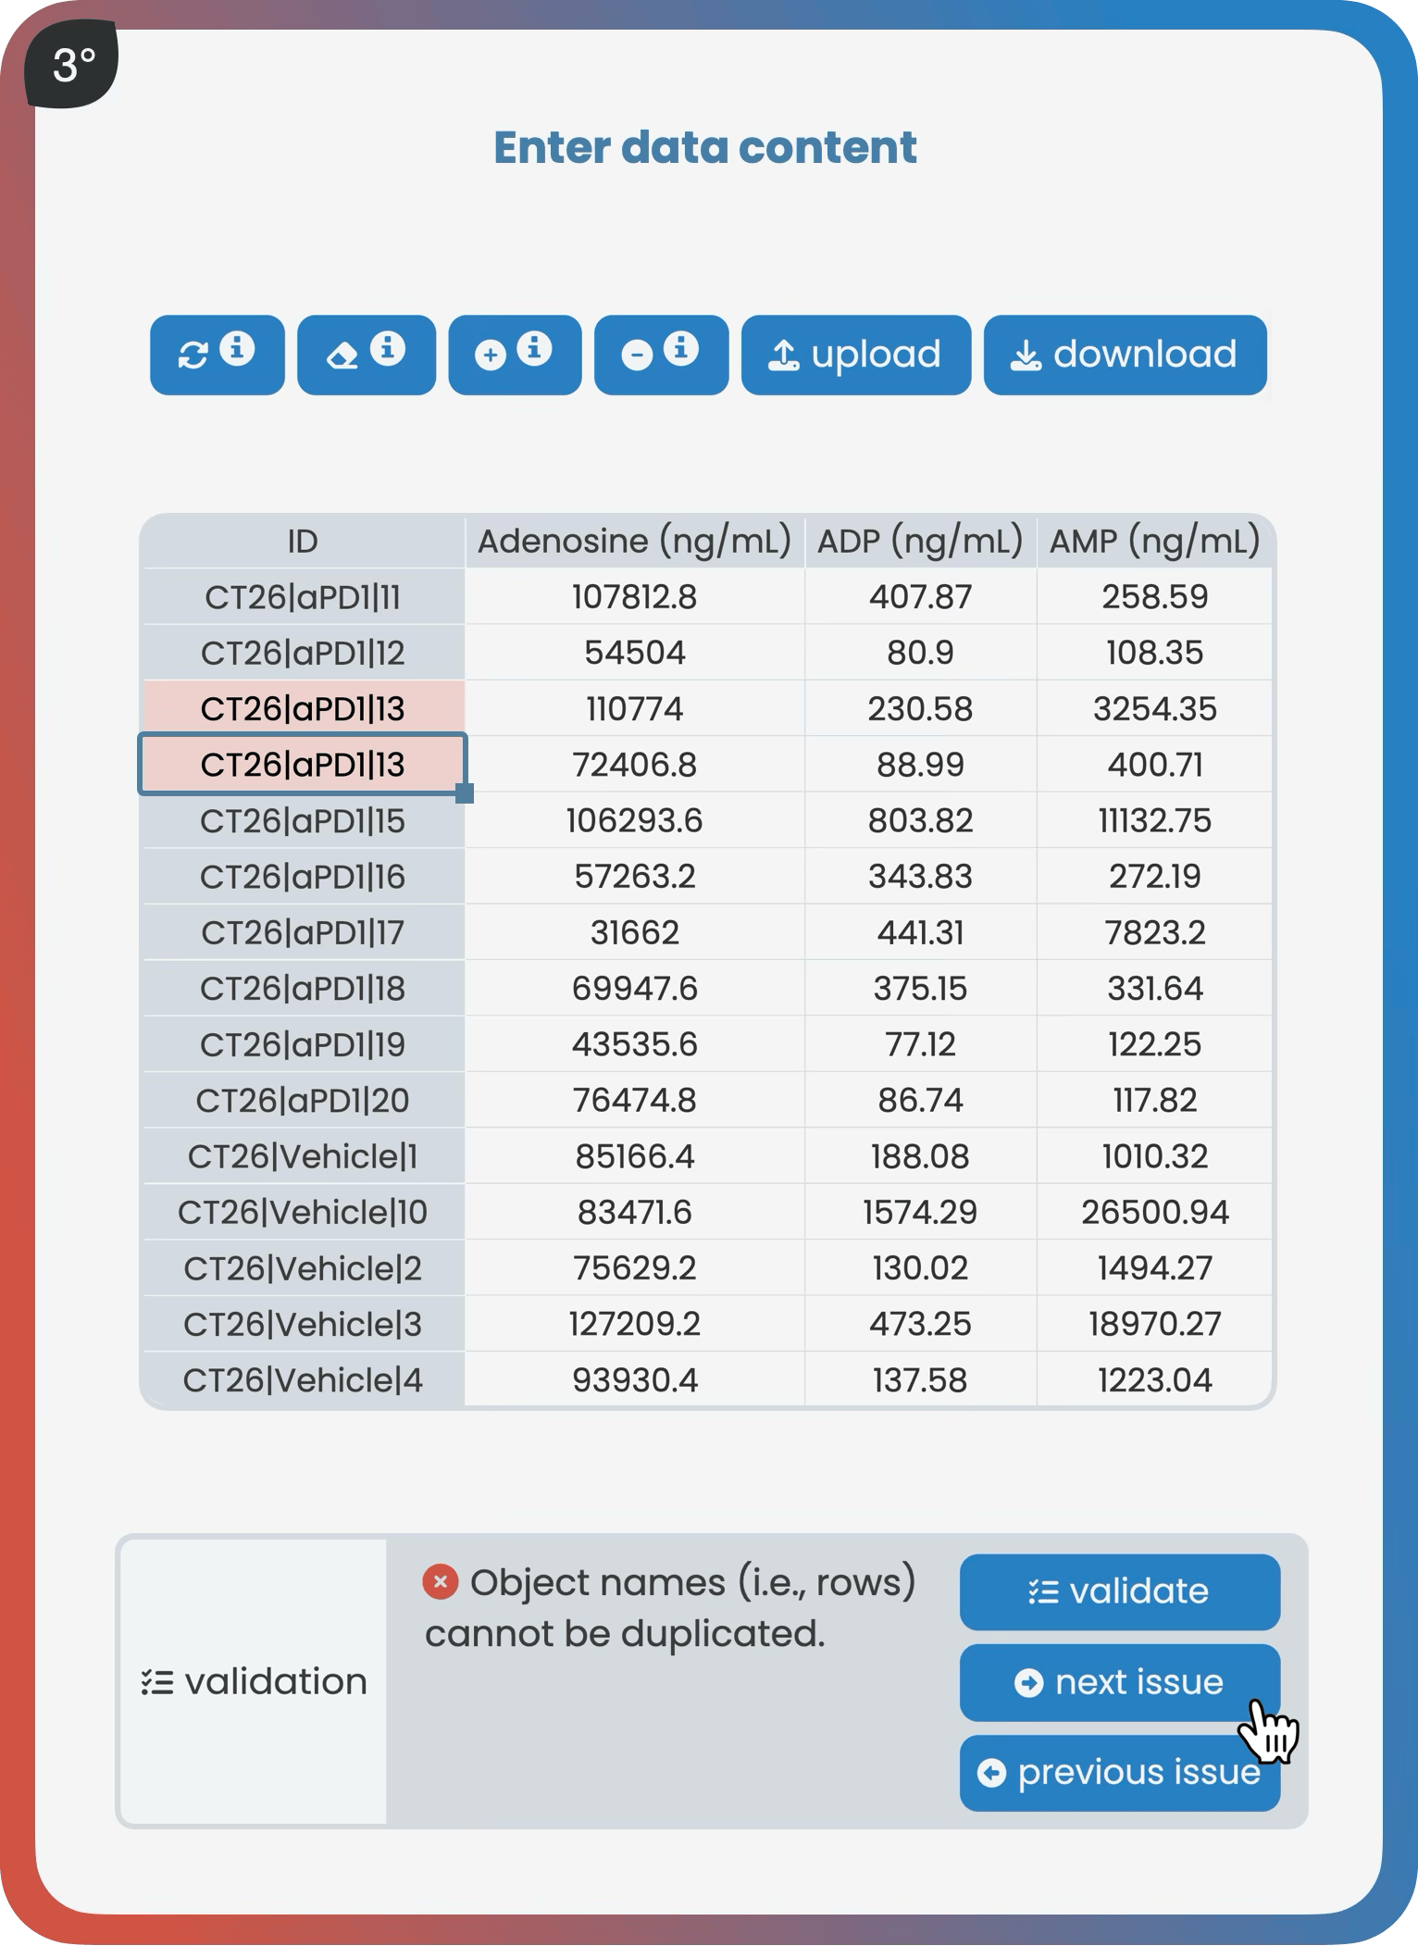Select the ID column header
This screenshot has height=1946, width=1418.
(303, 542)
